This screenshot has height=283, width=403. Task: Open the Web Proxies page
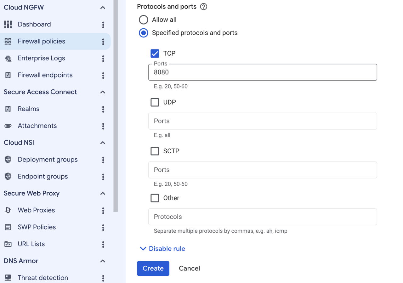[x=36, y=210]
